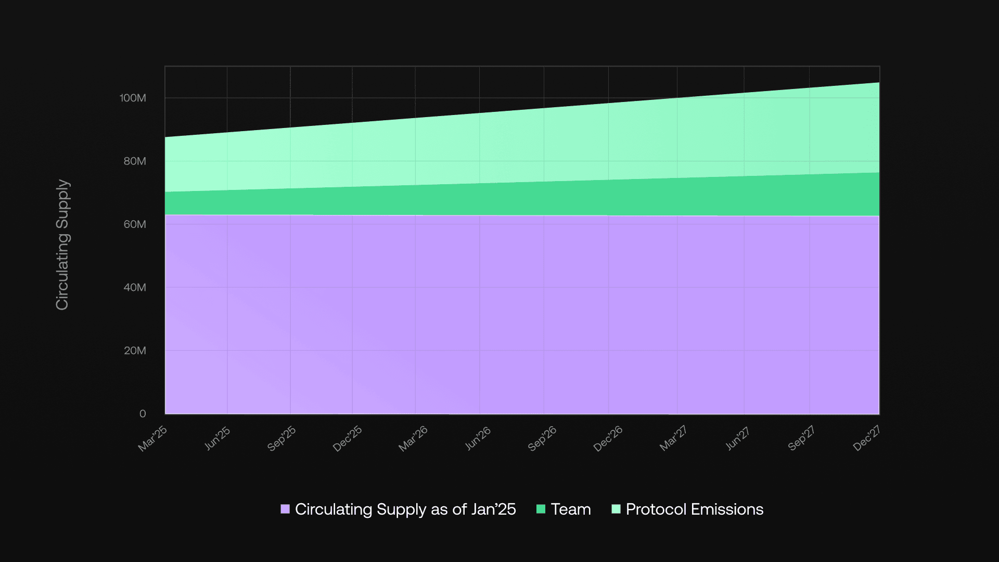Screen dimensions: 999x562
Task: Click the 100M y-axis tick label
Action: click(133, 98)
